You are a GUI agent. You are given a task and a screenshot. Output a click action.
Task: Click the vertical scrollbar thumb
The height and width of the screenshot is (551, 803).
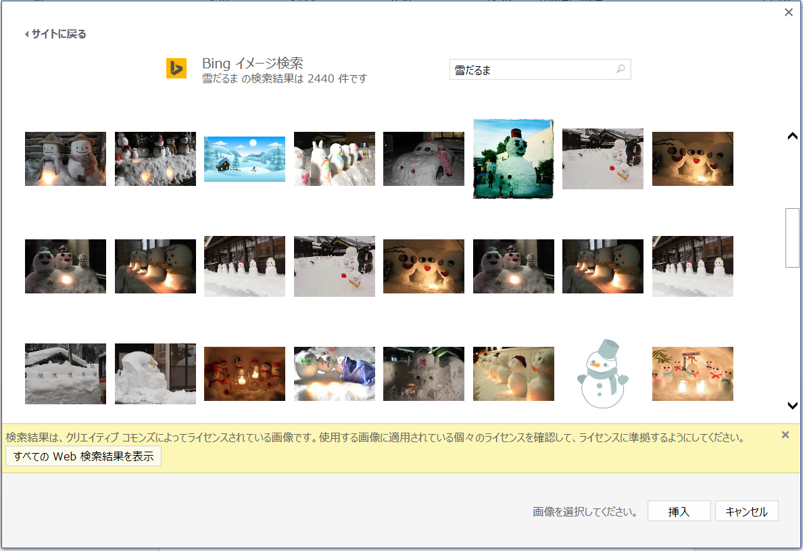(x=792, y=237)
